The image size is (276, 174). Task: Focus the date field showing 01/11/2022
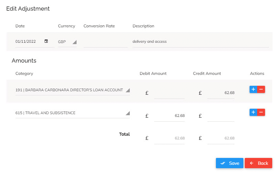coord(30,41)
